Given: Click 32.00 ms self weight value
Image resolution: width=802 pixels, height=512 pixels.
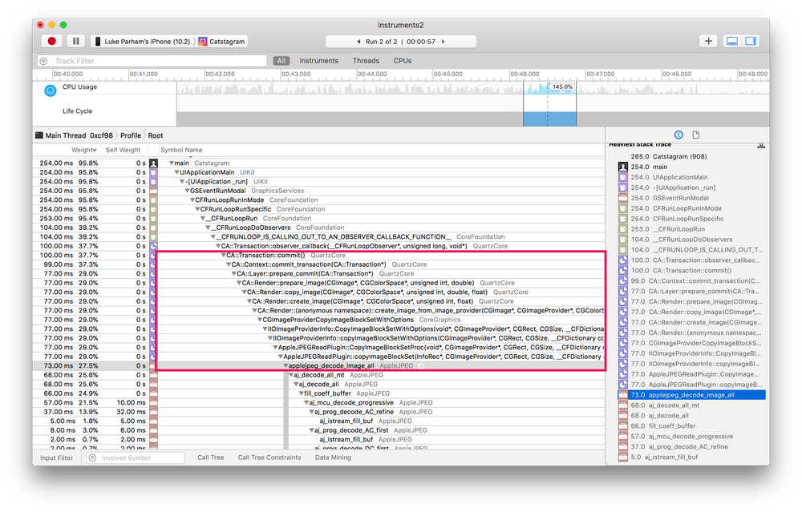Looking at the screenshot, I should coord(131,412).
